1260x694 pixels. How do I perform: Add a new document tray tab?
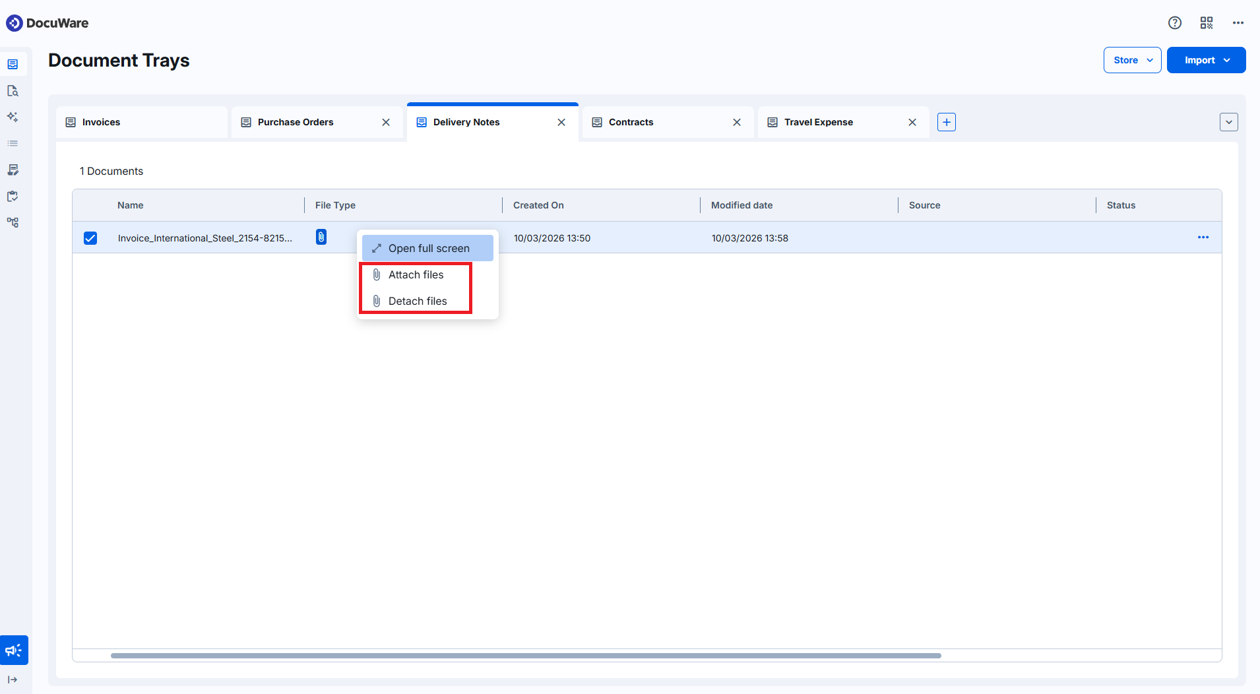(x=947, y=122)
